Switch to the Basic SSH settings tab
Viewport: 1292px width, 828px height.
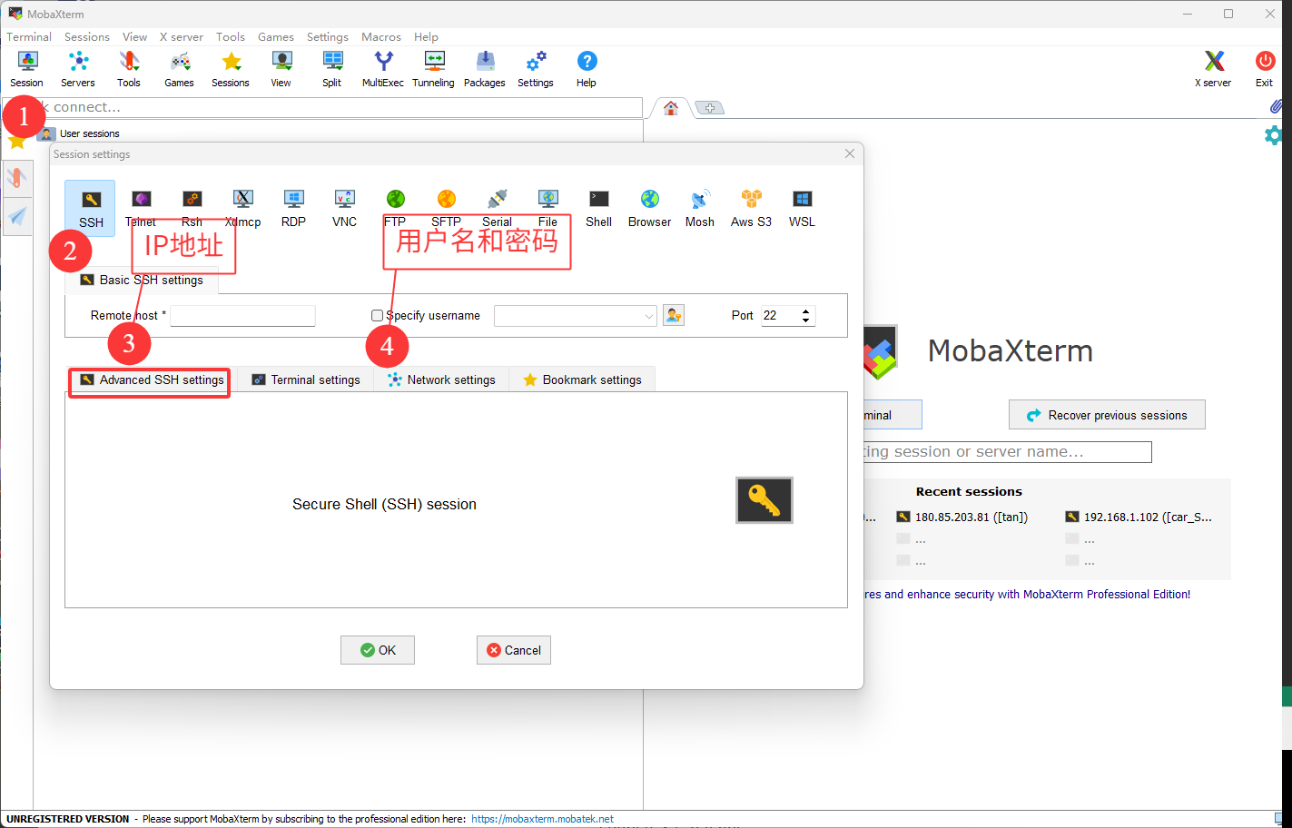[x=142, y=280]
